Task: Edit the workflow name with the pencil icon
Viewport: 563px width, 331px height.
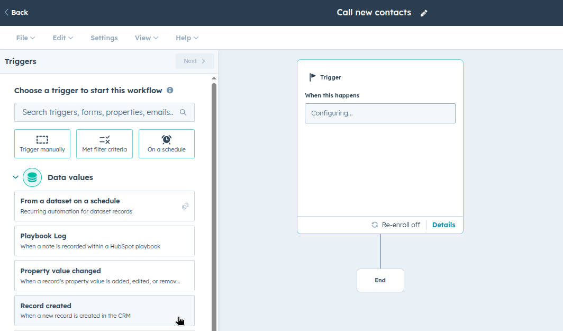Action: click(x=423, y=12)
